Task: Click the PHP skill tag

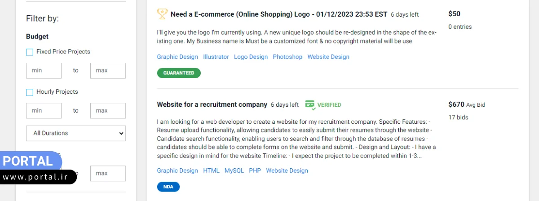Action: [255, 170]
